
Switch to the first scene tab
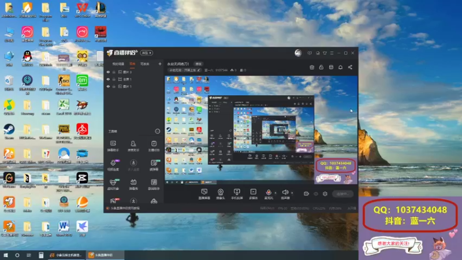click(118, 64)
